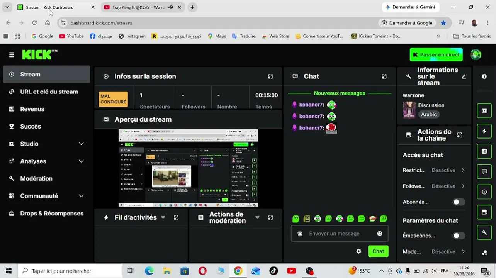Expand the Analyses sidebar section
496x278 pixels.
click(81, 161)
